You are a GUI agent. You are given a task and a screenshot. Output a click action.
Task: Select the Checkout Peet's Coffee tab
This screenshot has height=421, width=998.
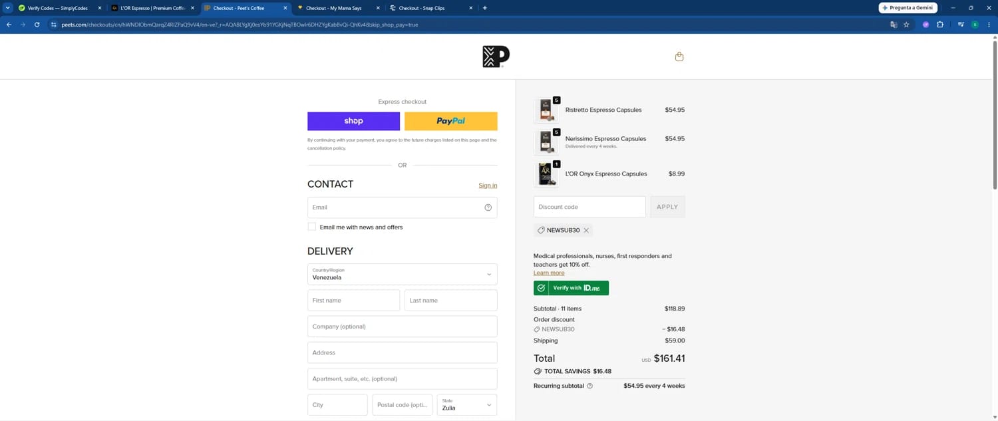[246, 8]
